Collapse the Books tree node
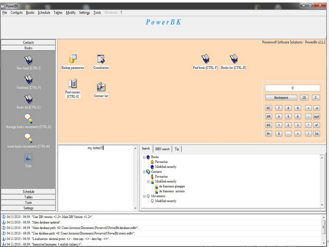Viewport: 329px width, 247px height. tap(144, 157)
